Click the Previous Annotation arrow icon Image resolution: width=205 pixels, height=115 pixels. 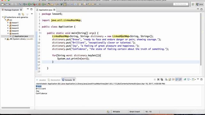[x=84, y=4]
